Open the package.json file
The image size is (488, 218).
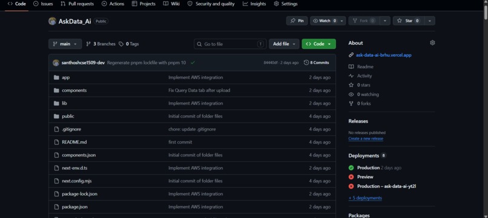[74, 207]
